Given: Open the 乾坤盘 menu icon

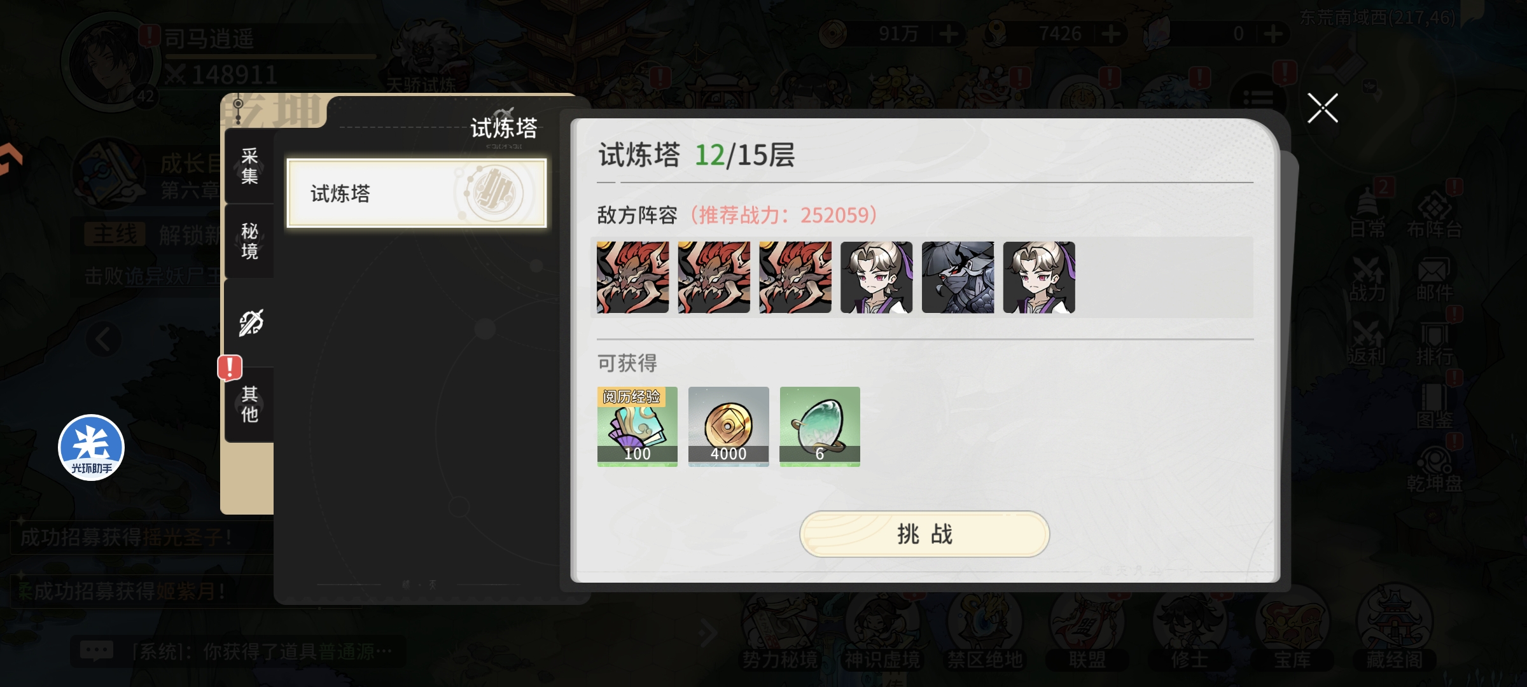Looking at the screenshot, I should click(1434, 469).
